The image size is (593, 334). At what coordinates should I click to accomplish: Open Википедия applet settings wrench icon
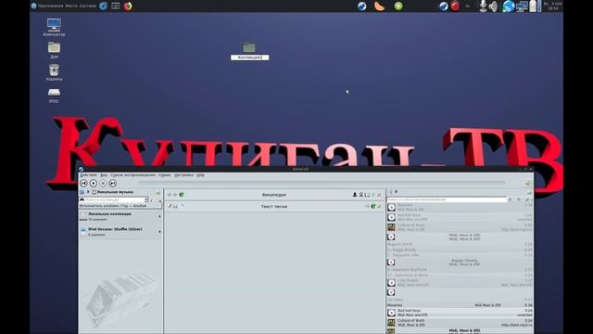379,195
